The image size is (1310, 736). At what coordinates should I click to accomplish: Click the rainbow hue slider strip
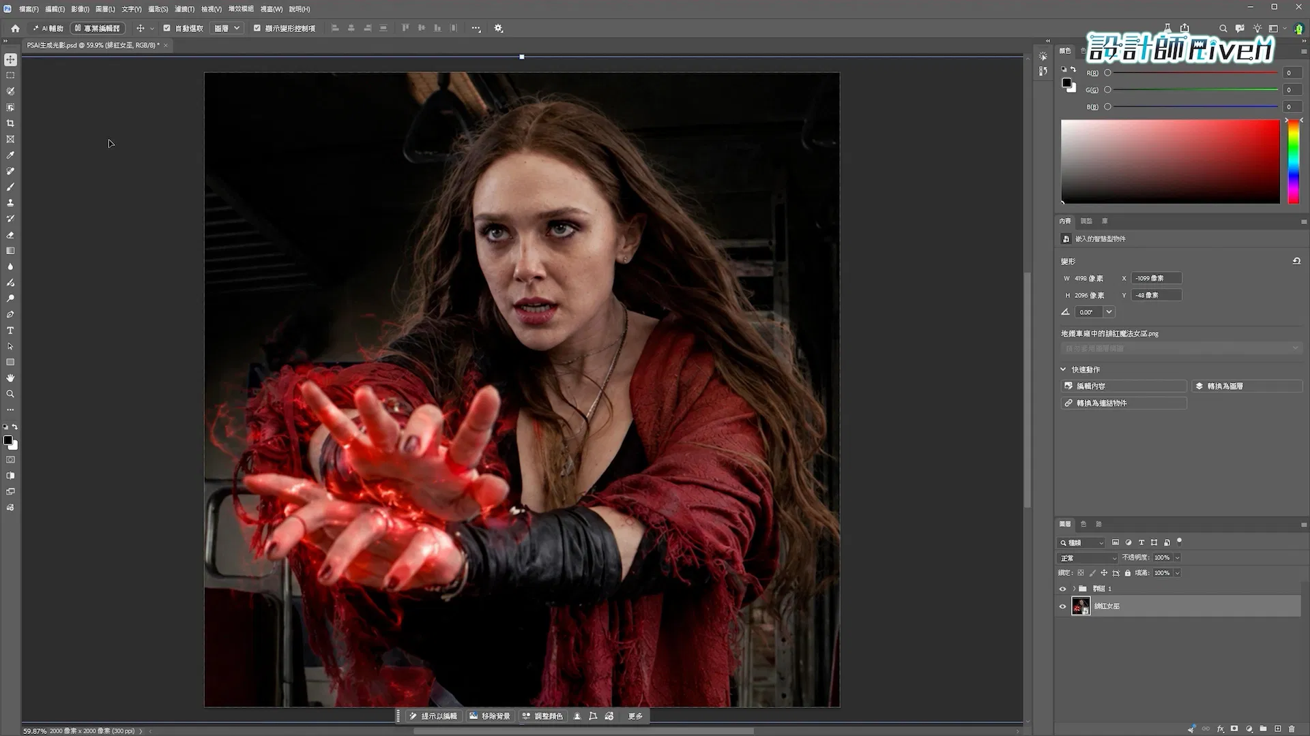coord(1293,162)
